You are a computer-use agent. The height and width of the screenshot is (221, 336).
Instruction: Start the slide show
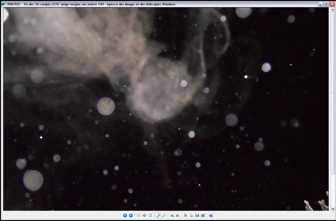point(150,216)
